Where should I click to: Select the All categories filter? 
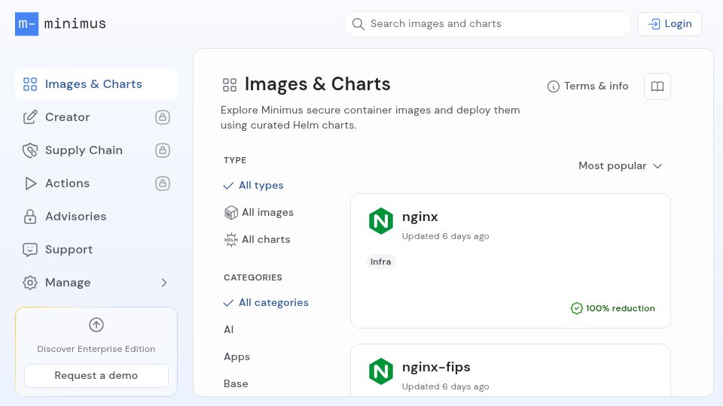[x=266, y=303]
